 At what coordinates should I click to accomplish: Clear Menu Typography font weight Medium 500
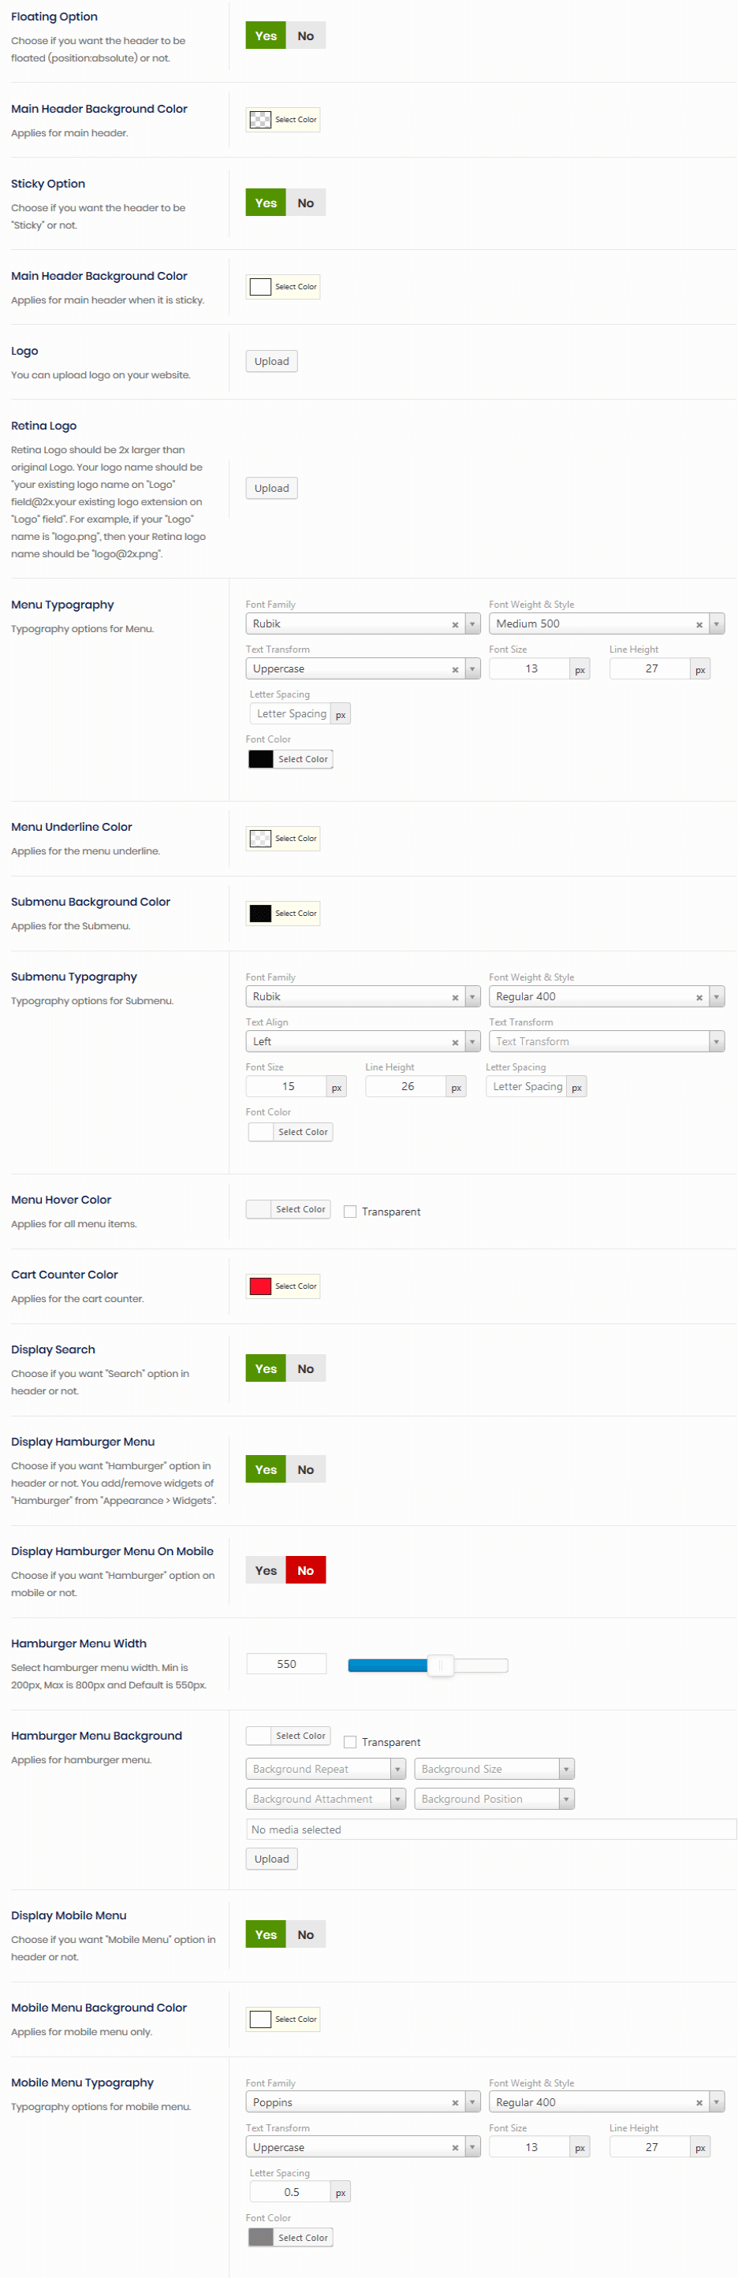coord(698,624)
